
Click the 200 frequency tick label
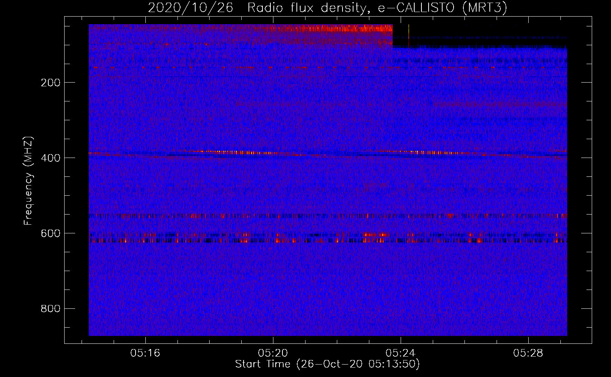click(x=51, y=83)
